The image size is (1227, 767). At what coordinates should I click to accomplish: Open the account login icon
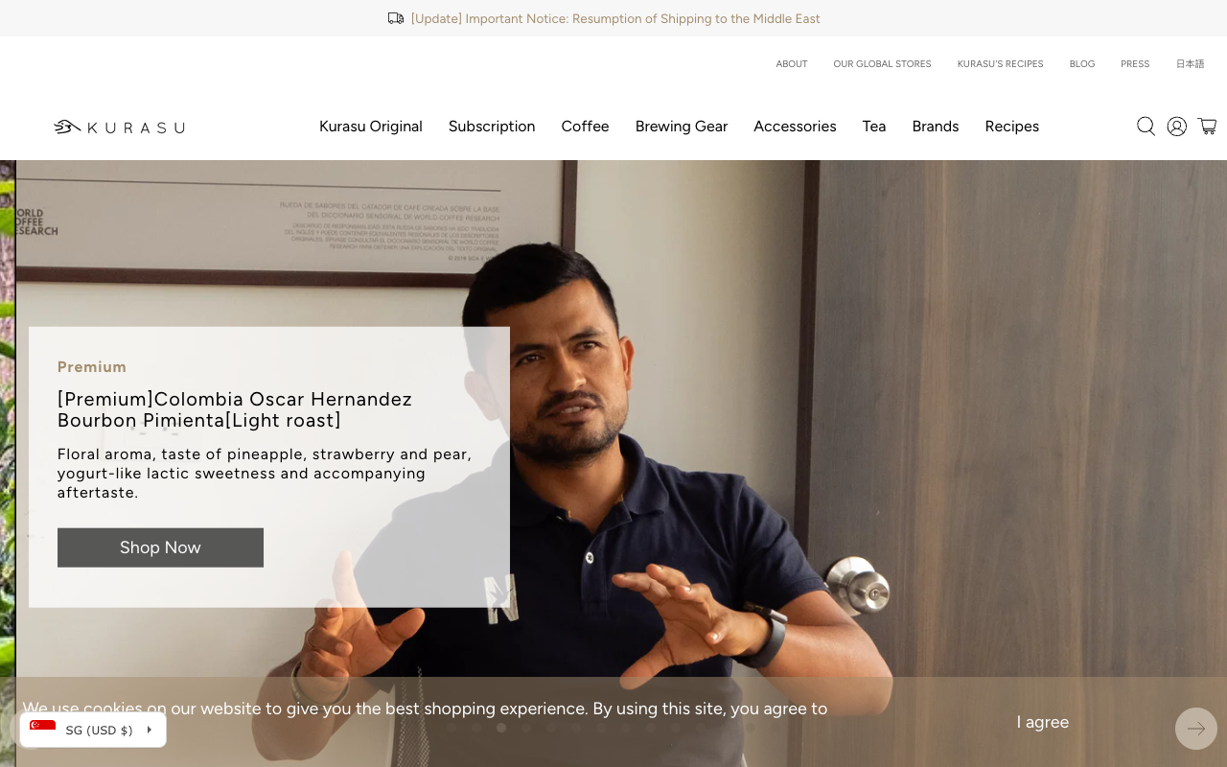point(1176,127)
